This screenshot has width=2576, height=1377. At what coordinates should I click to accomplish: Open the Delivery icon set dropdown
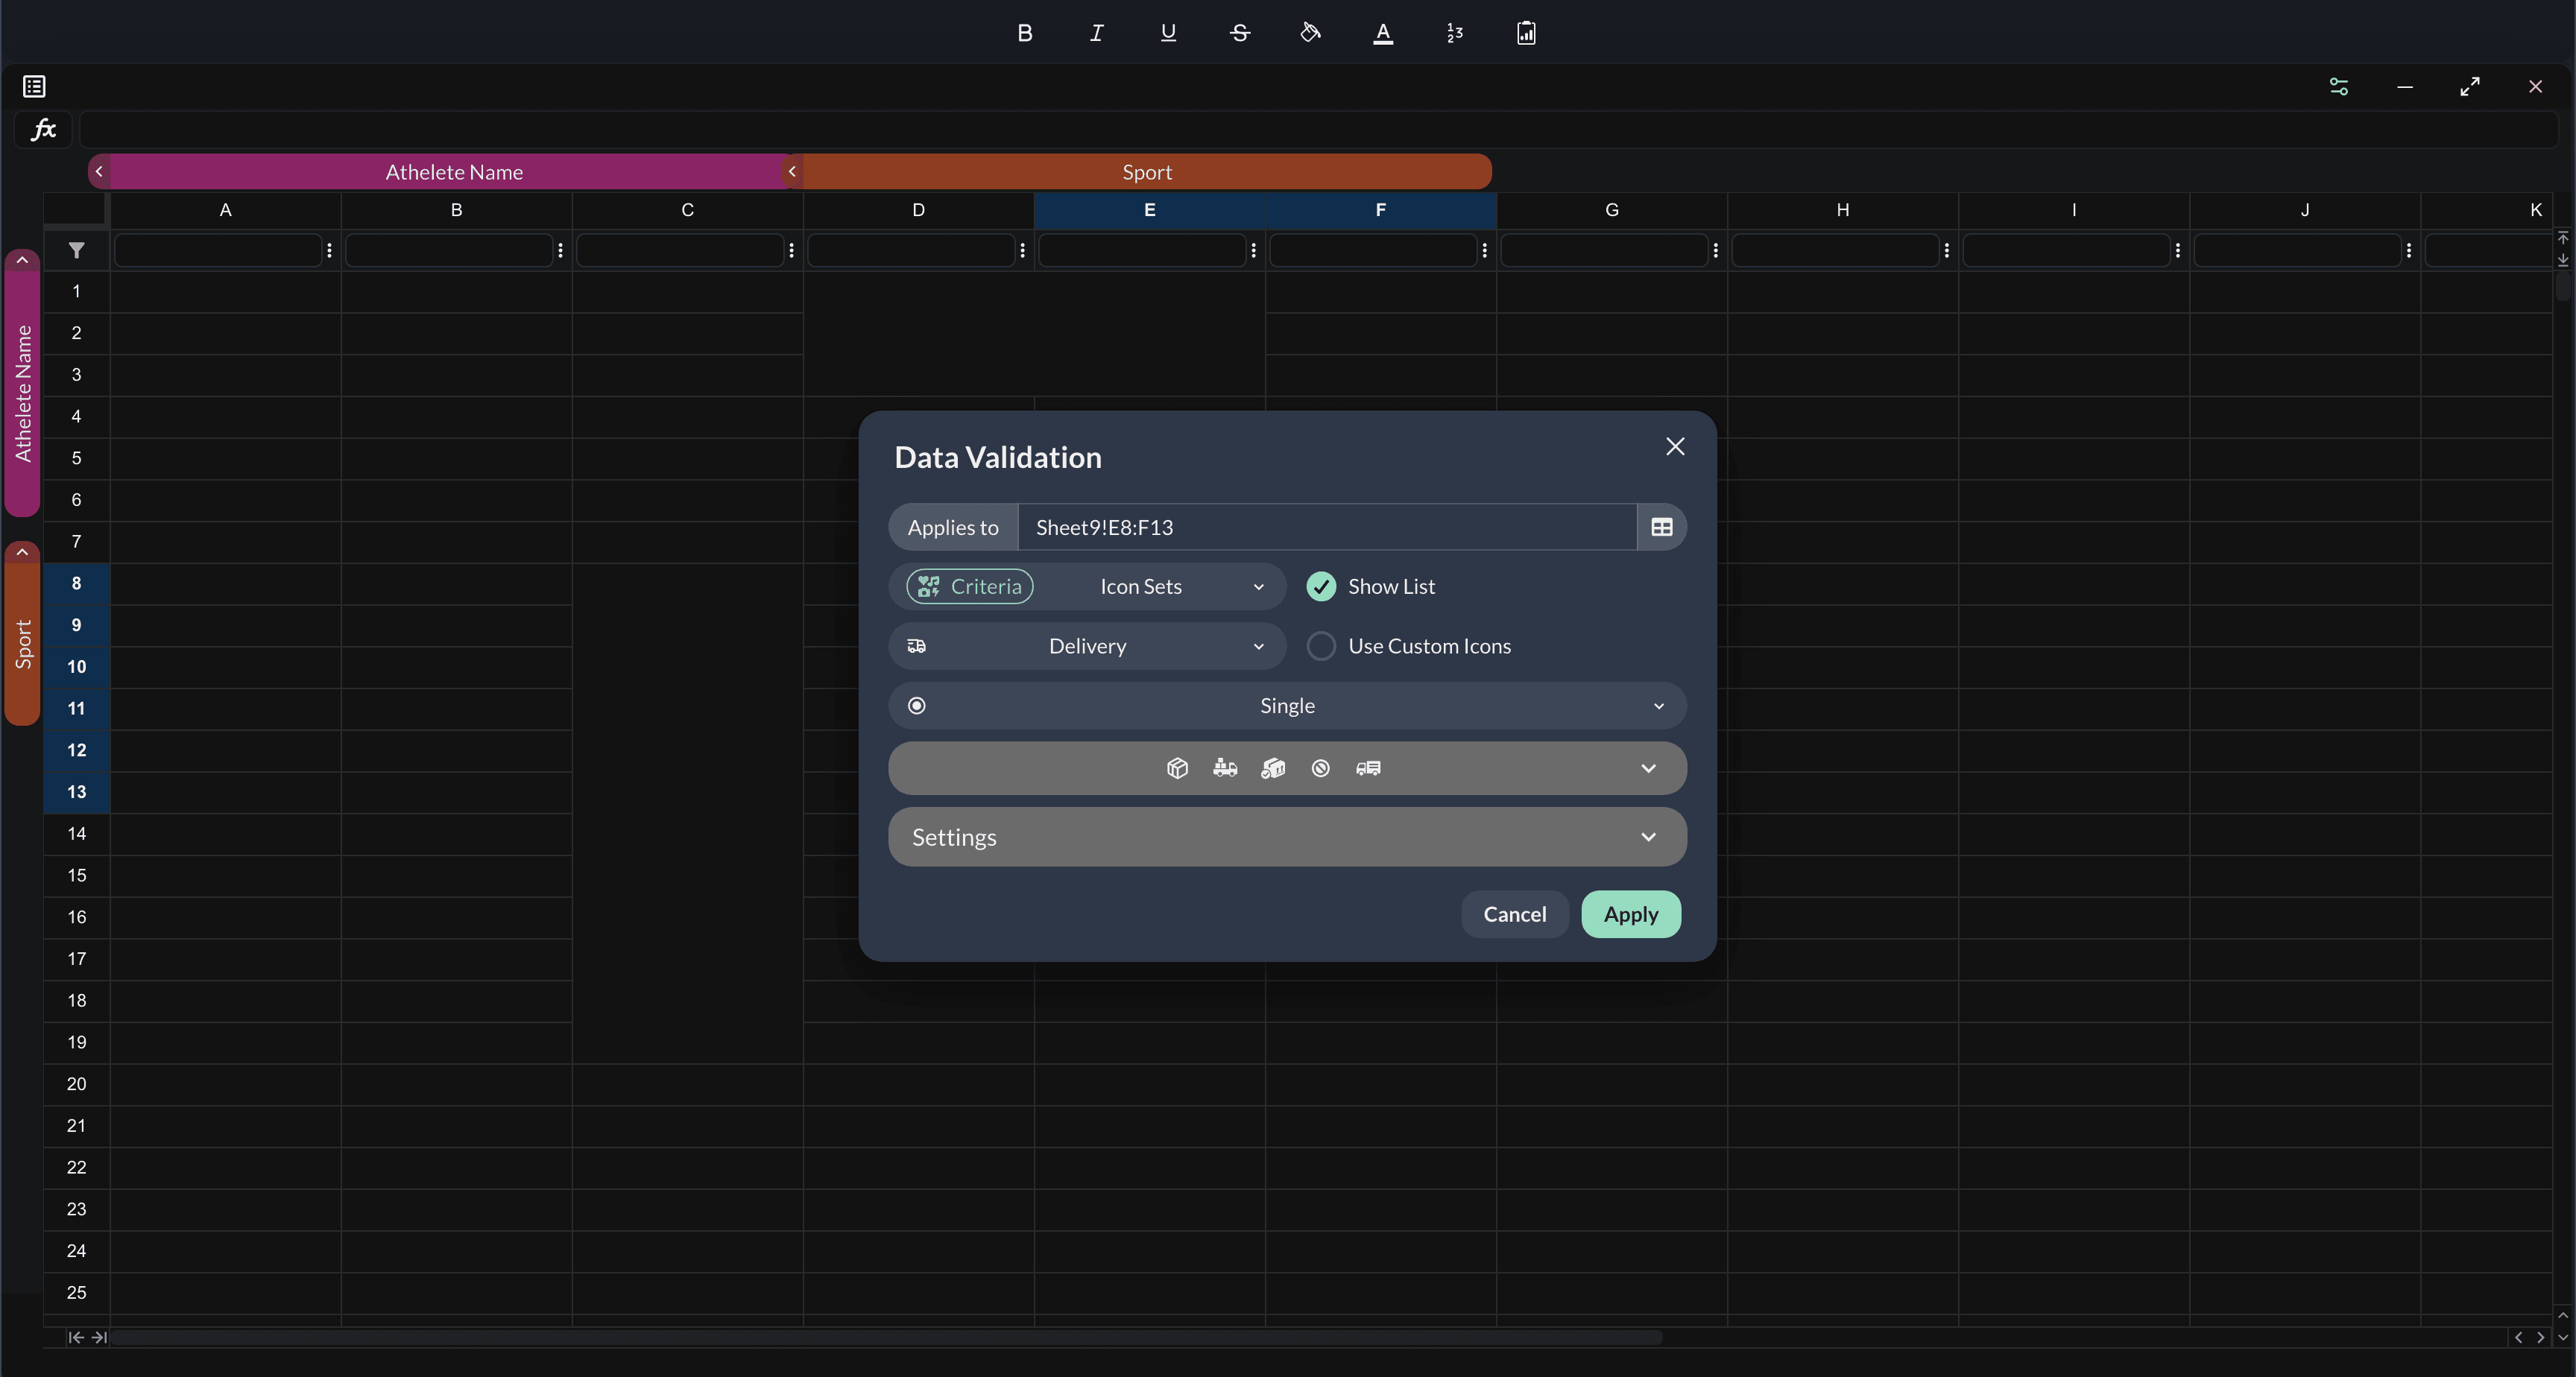(x=1087, y=646)
